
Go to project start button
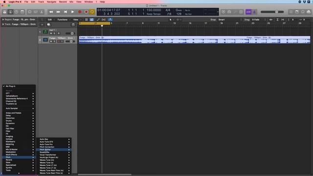pos(65,12)
